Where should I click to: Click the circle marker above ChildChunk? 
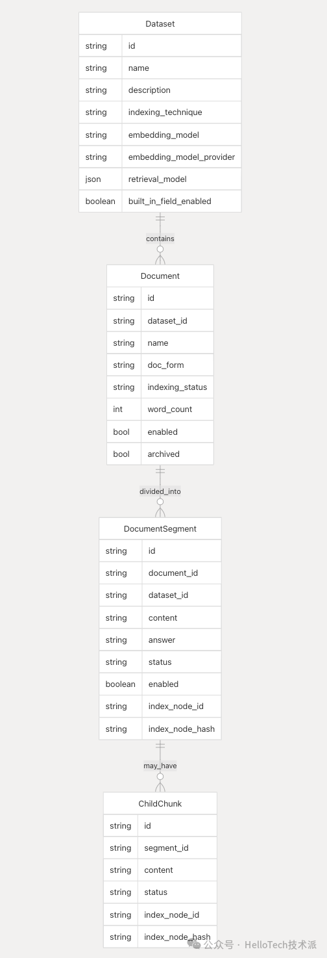pyautogui.click(x=160, y=776)
